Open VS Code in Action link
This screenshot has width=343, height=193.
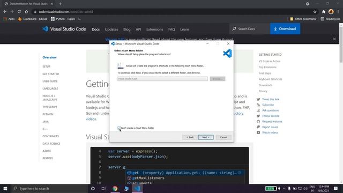coord(270,61)
